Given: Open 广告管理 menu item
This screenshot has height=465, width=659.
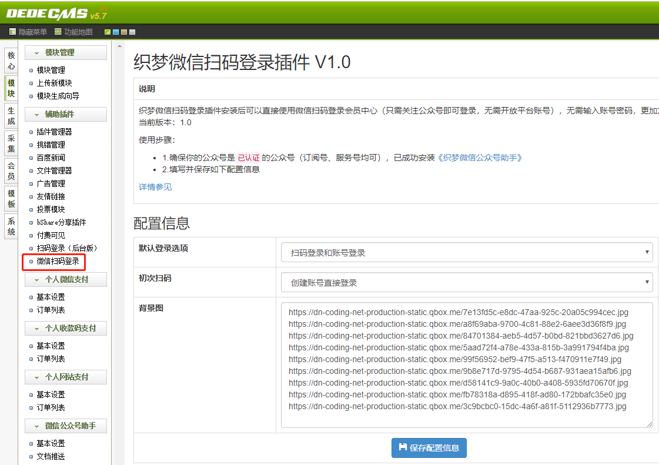Looking at the screenshot, I should 51,184.
